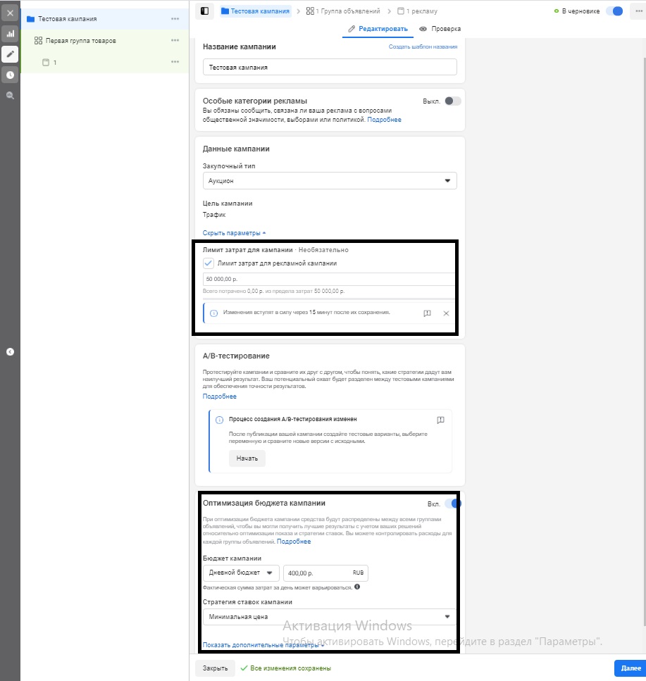
Task: Toggle the panel layout icon in header
Action: point(204,11)
